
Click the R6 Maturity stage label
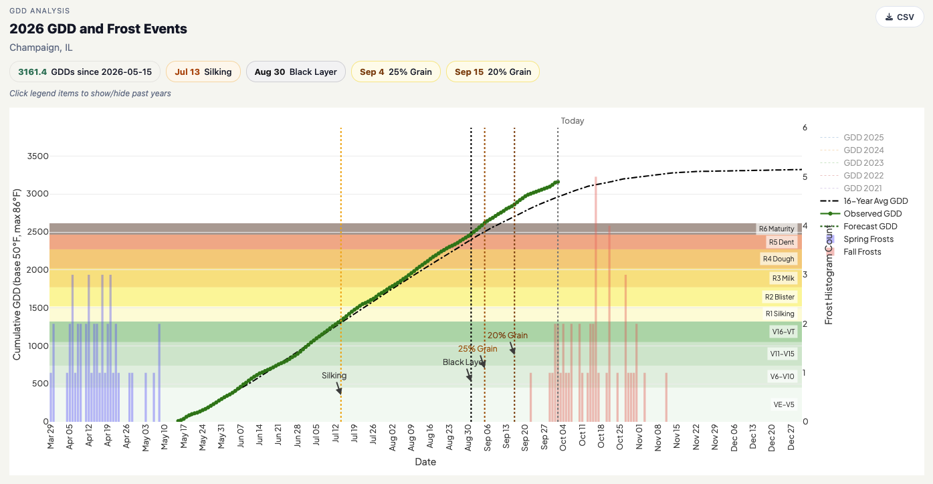point(776,229)
